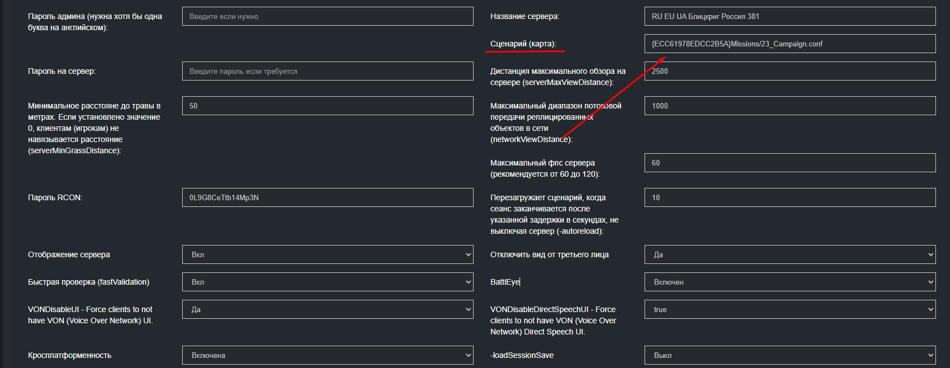950x368 pixels.
Task: Click the 'Сценарий (карта)' label
Action: coord(523,44)
